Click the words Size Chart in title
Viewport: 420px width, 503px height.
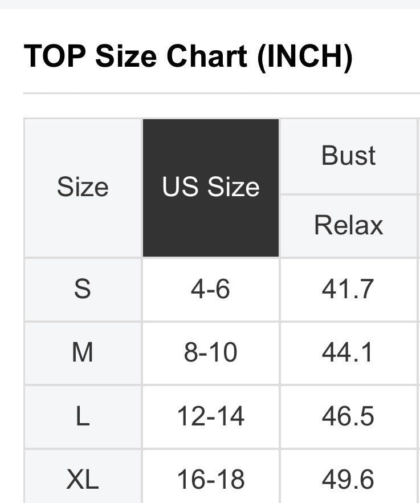coord(171,56)
